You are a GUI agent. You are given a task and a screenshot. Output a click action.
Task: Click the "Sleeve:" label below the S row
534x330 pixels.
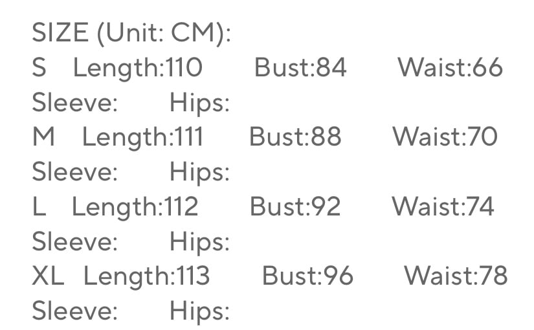pyautogui.click(x=74, y=103)
